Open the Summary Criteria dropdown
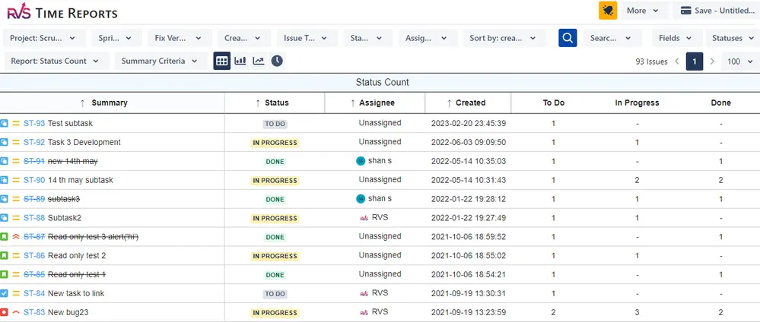 (161, 61)
